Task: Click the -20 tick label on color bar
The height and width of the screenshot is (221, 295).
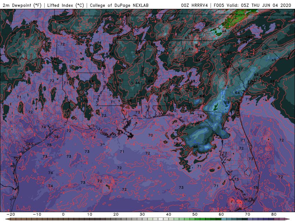Action: coord(11,214)
